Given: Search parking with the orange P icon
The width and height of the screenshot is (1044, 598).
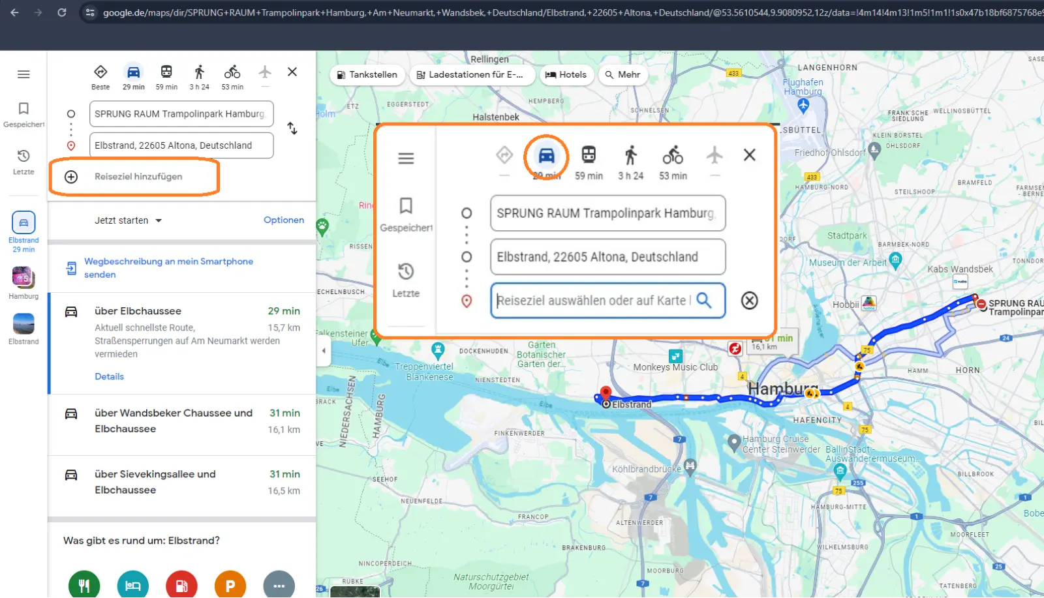Looking at the screenshot, I should (x=230, y=586).
